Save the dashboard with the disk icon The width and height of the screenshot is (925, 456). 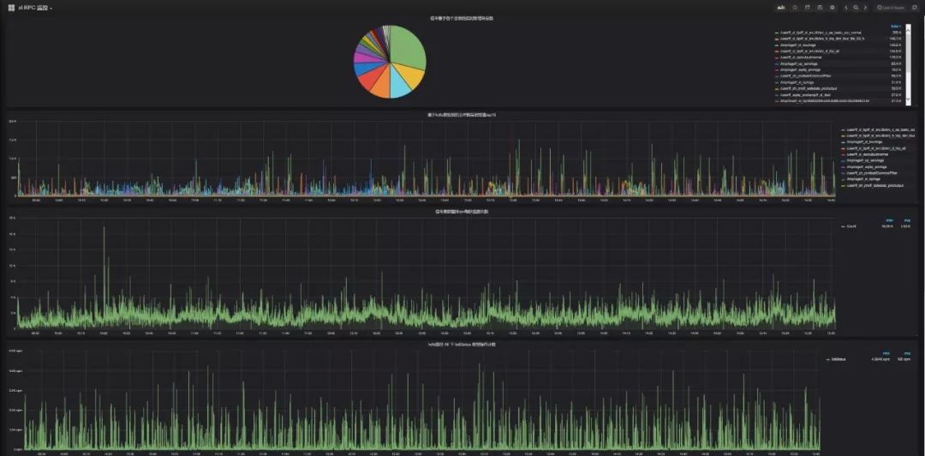pos(820,8)
